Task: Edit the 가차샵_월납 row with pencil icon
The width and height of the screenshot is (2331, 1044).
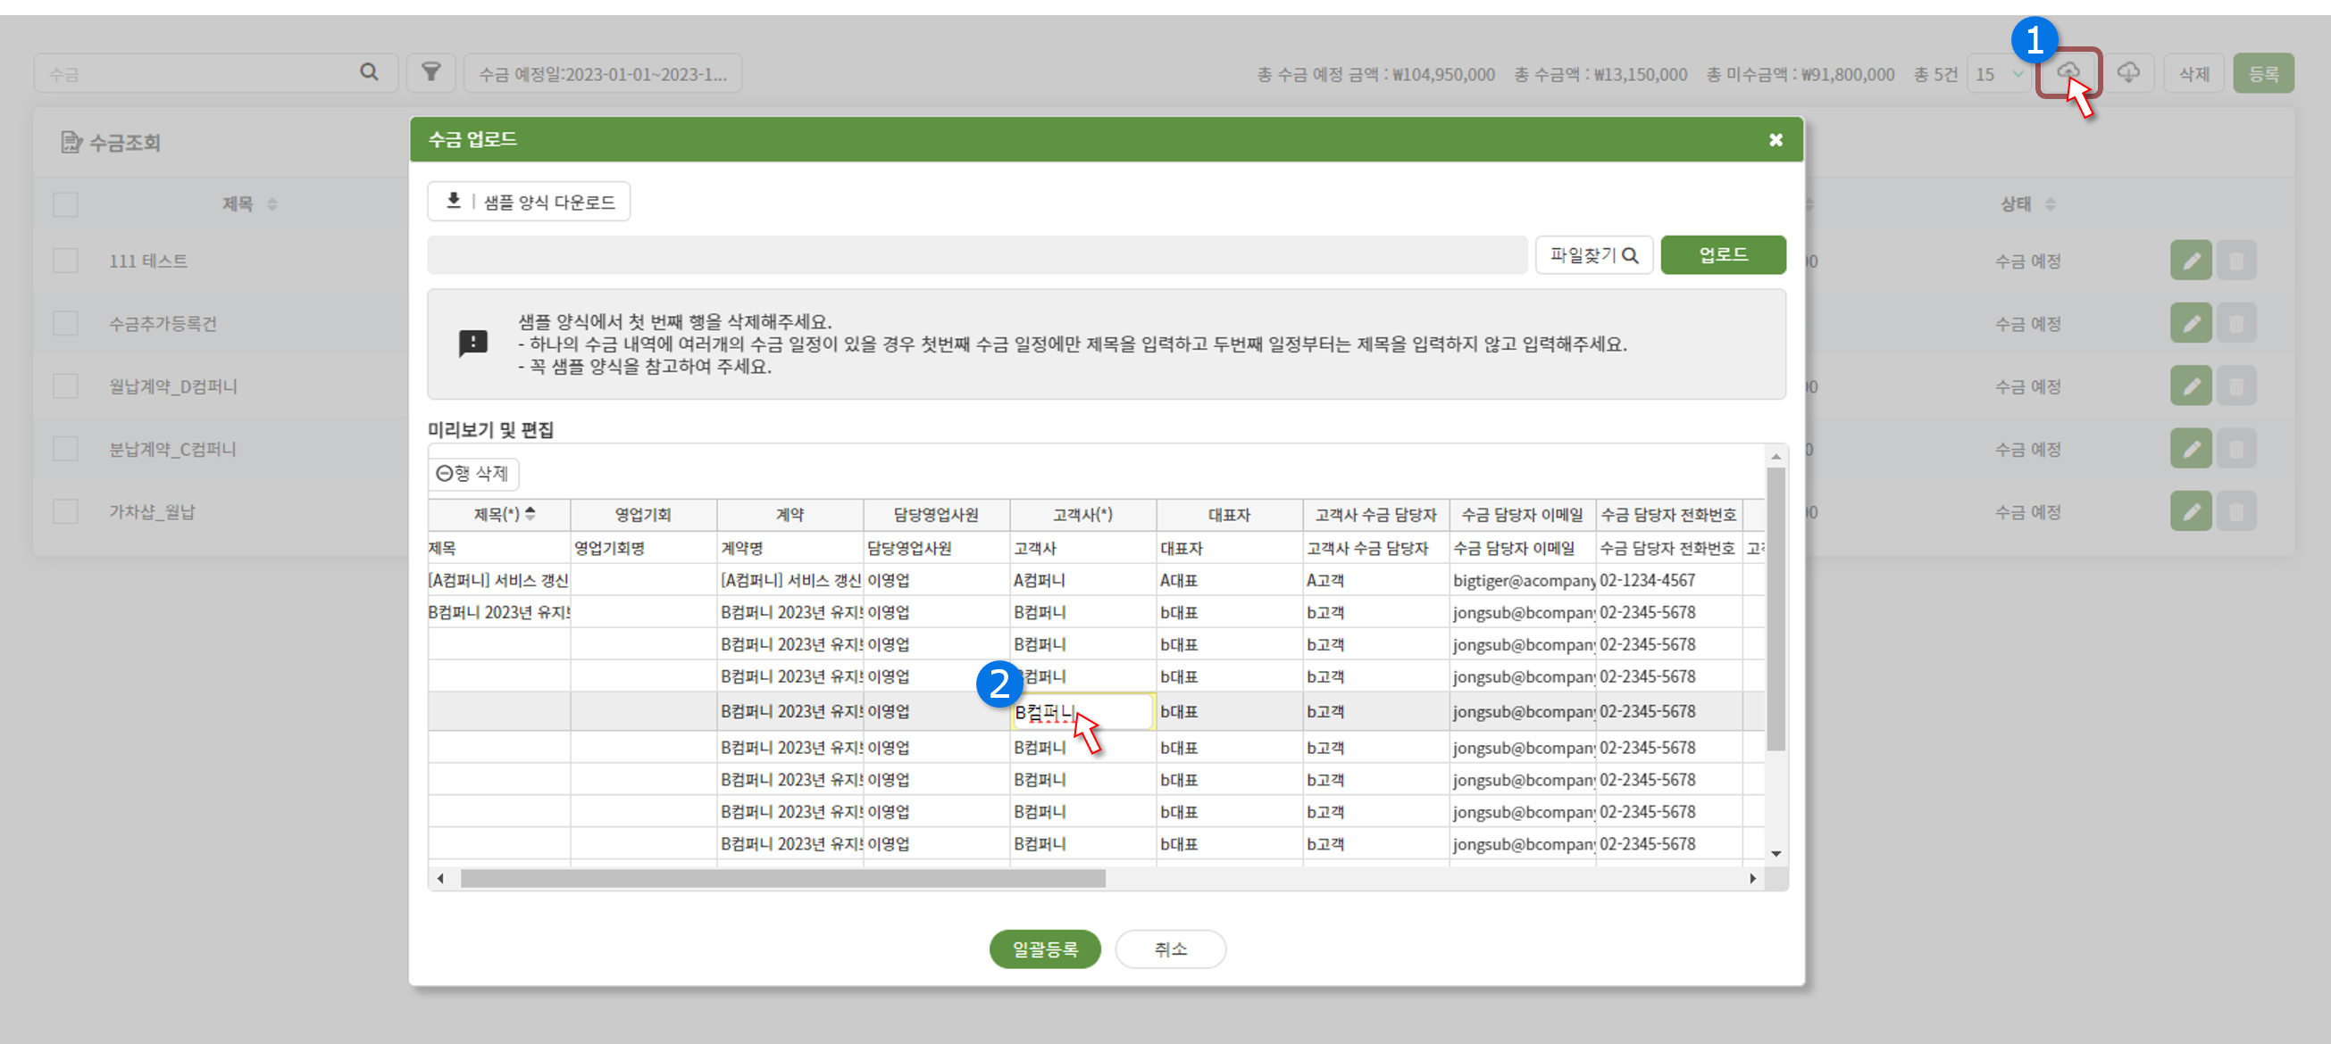Action: (2191, 511)
